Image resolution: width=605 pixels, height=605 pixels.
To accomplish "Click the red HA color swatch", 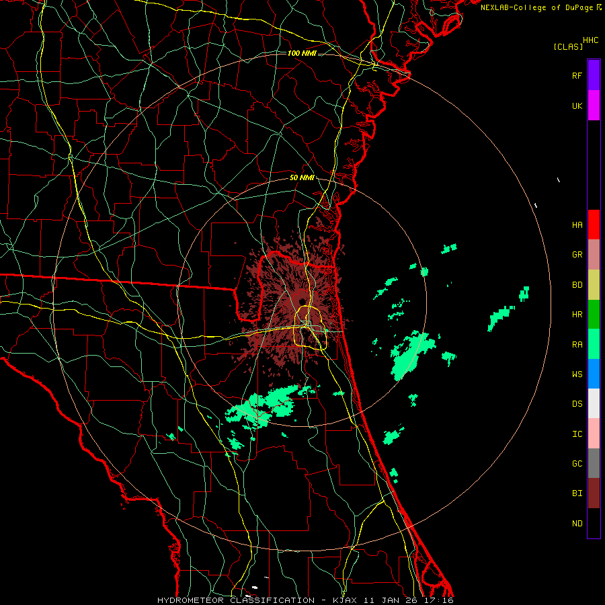I will point(594,225).
